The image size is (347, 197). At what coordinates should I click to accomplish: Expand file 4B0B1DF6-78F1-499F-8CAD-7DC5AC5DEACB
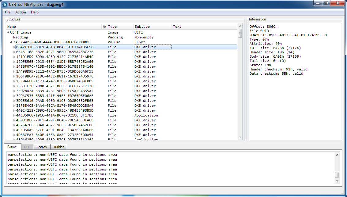[x=14, y=120]
